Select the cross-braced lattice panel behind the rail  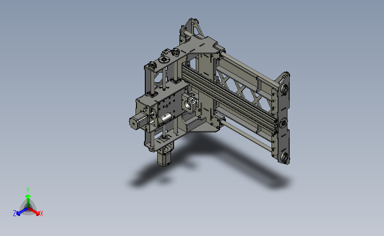pos(245,91)
